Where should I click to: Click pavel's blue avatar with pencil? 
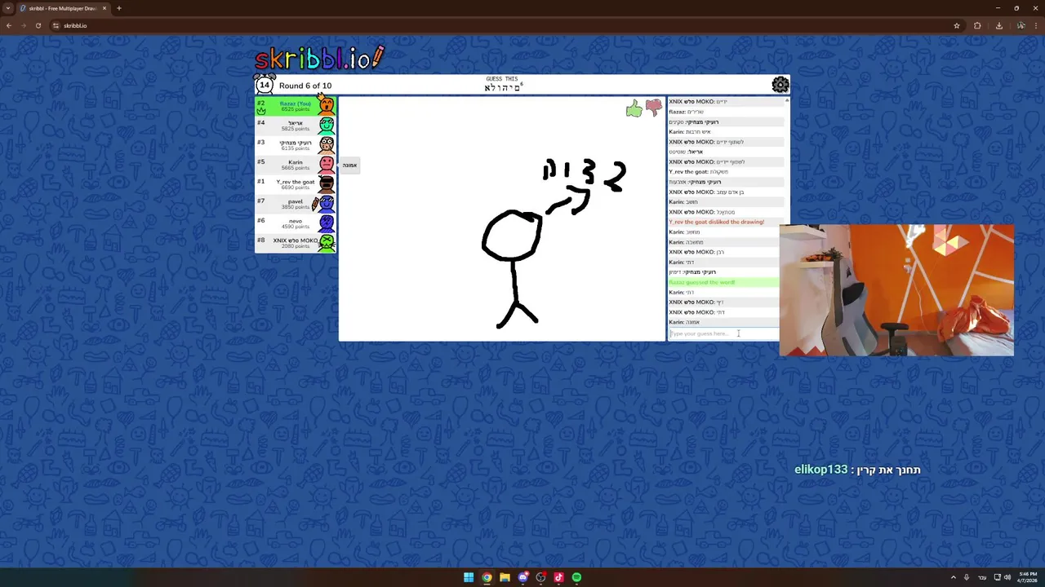click(x=325, y=204)
